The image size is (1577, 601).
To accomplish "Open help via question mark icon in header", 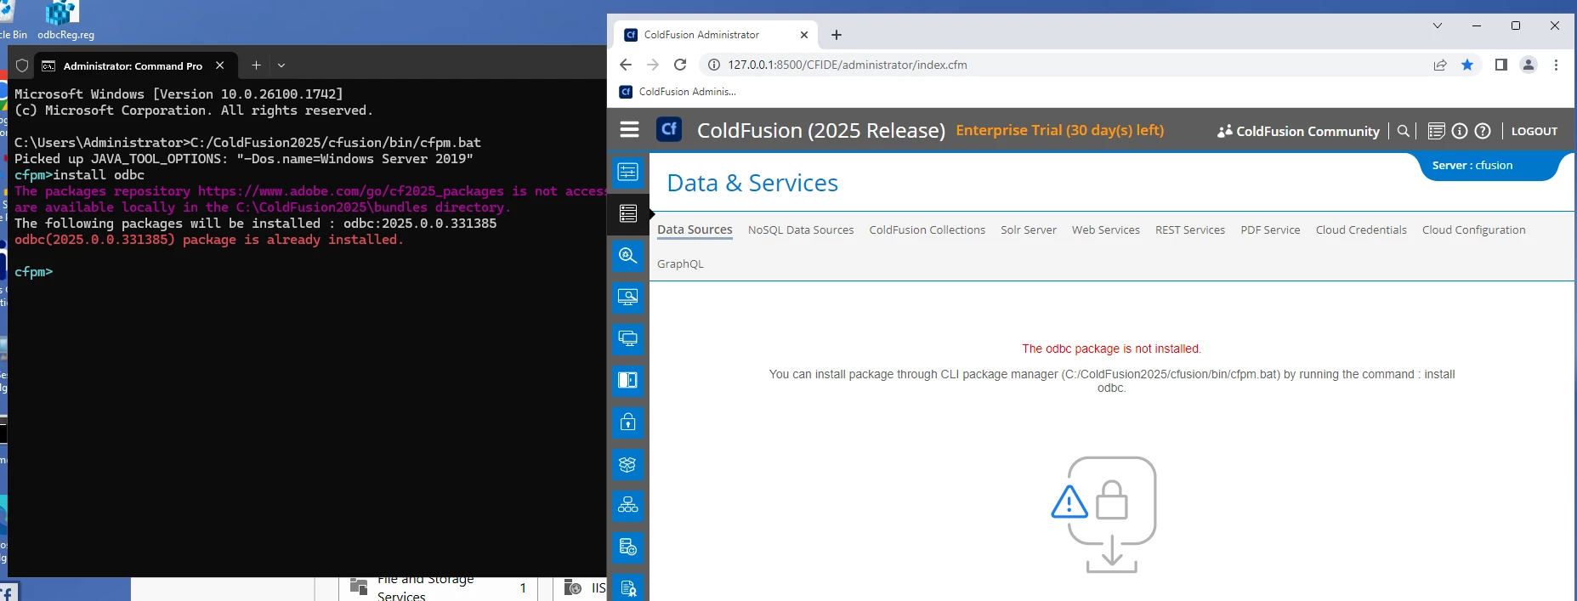I will point(1483,131).
